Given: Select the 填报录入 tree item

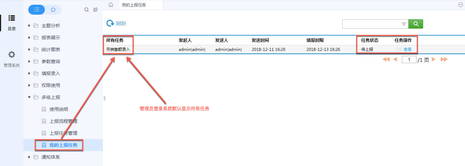Looking at the screenshot, I should (51, 73).
